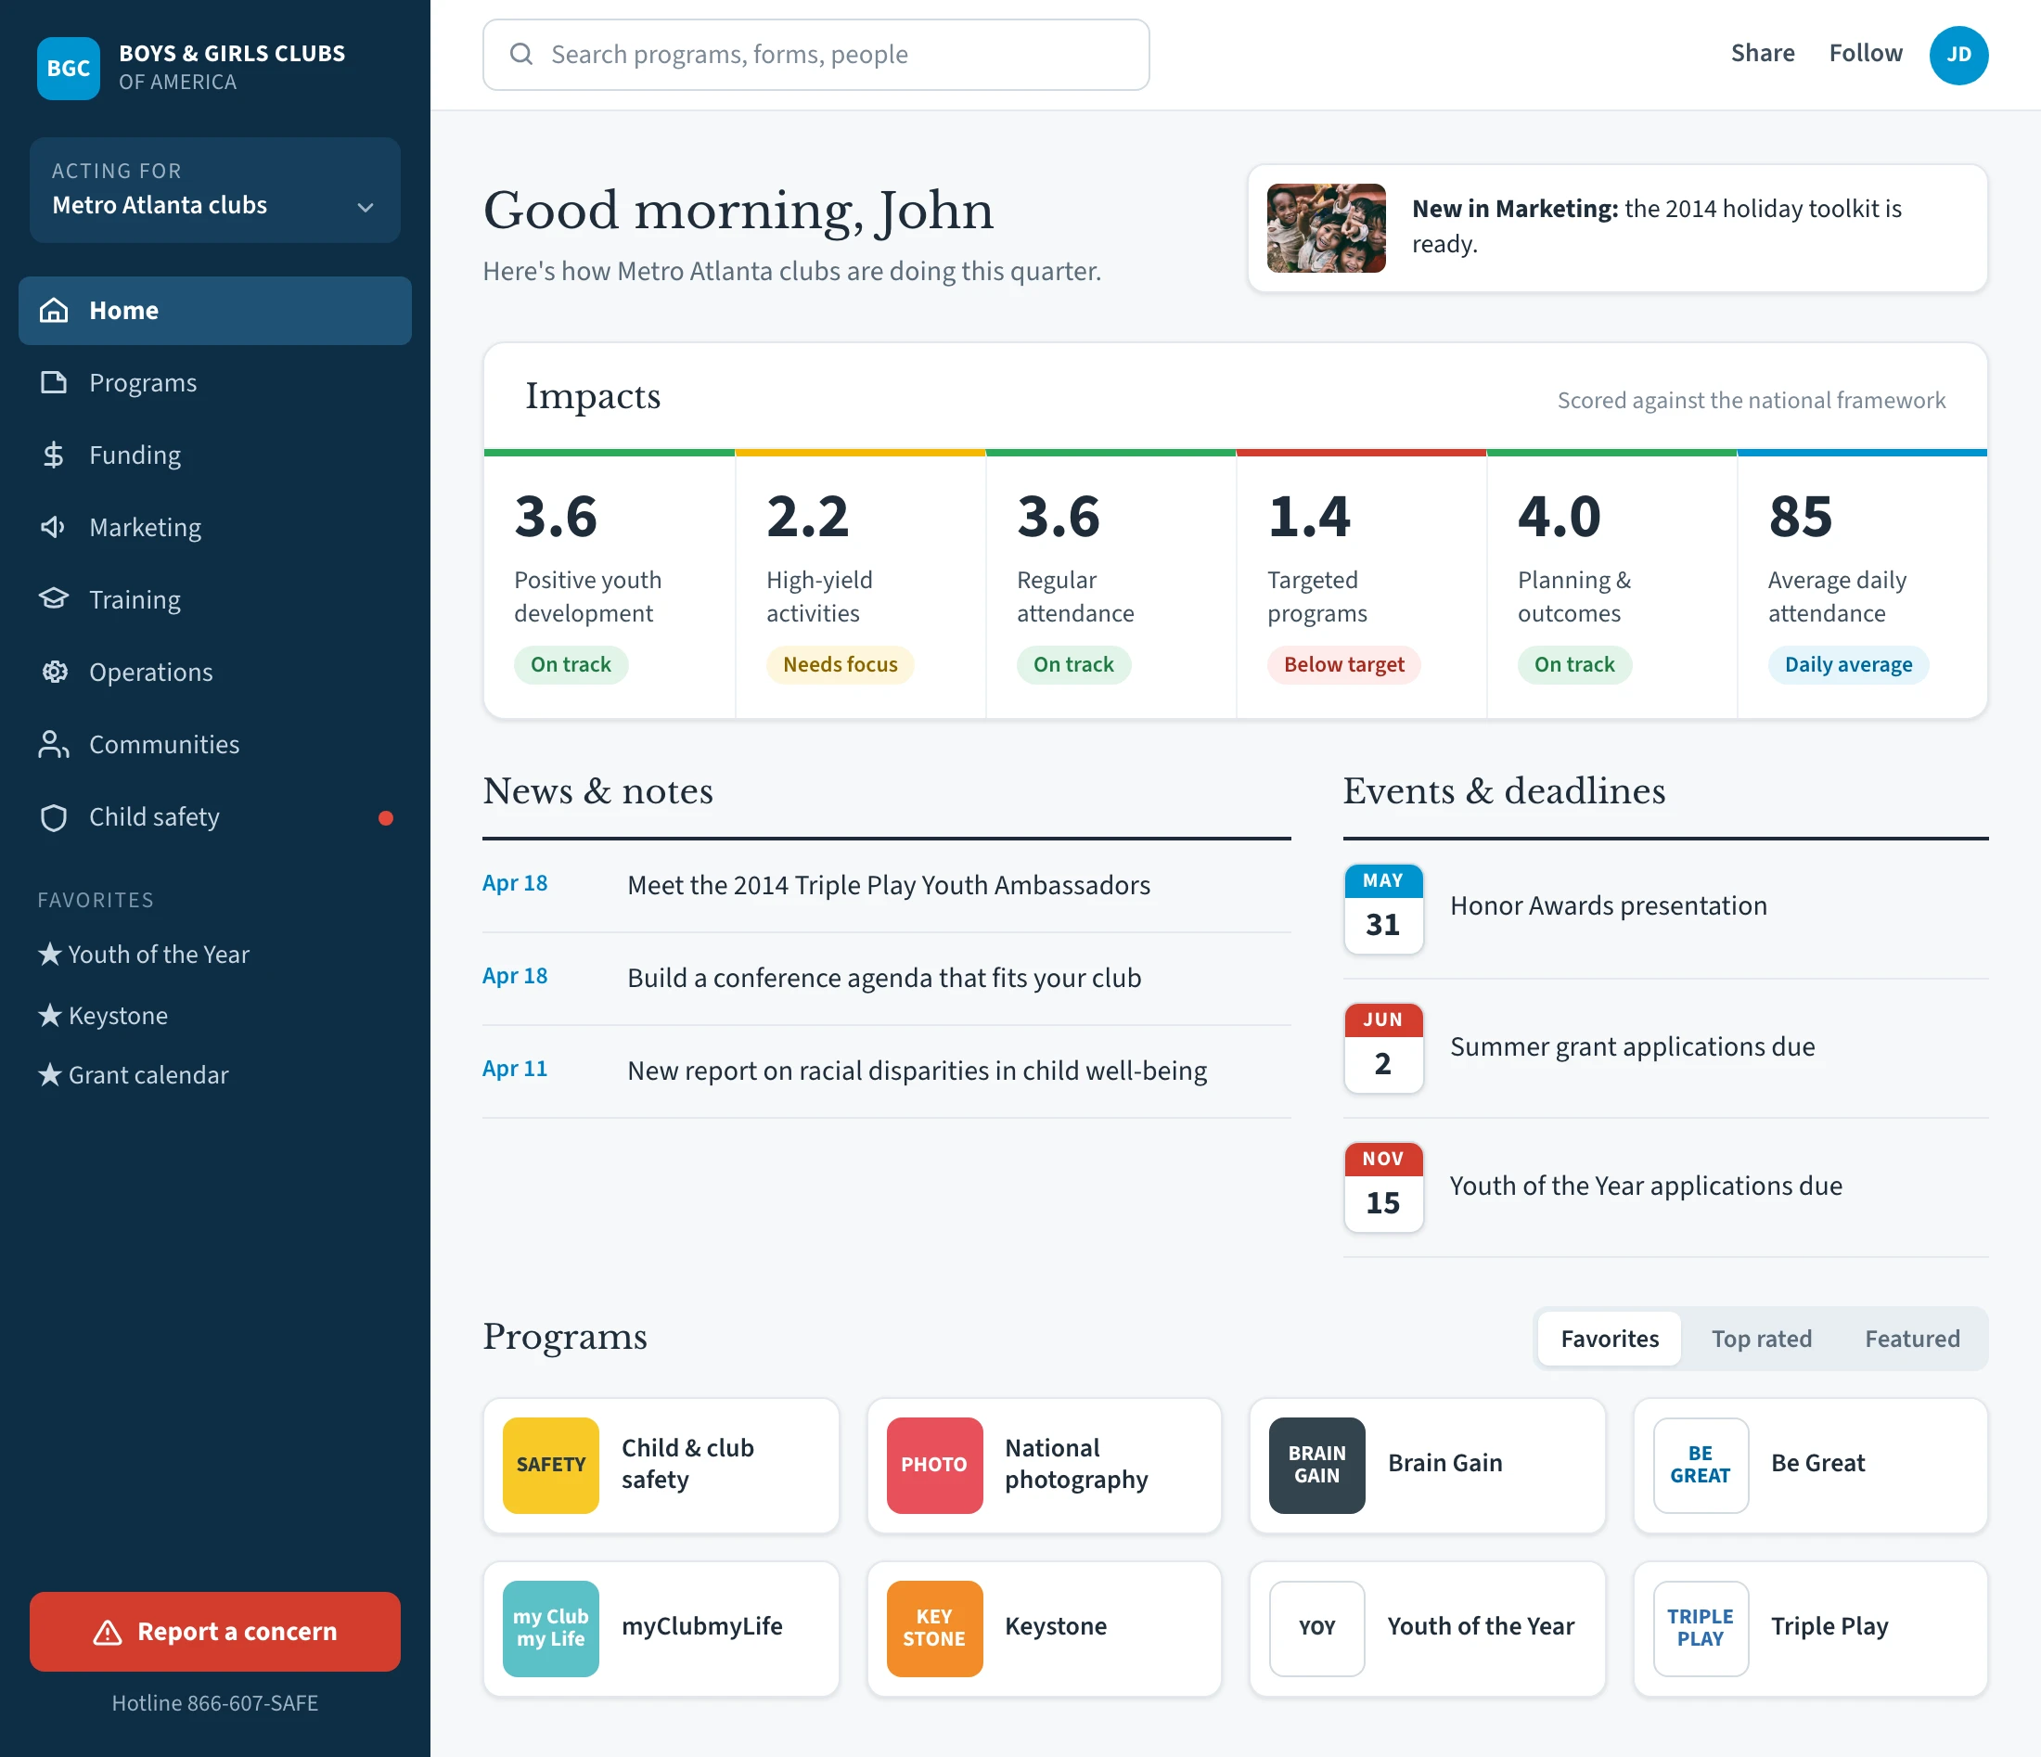Open the Honor Awards presentation event
Image resolution: width=2041 pixels, height=1757 pixels.
click(x=1664, y=908)
